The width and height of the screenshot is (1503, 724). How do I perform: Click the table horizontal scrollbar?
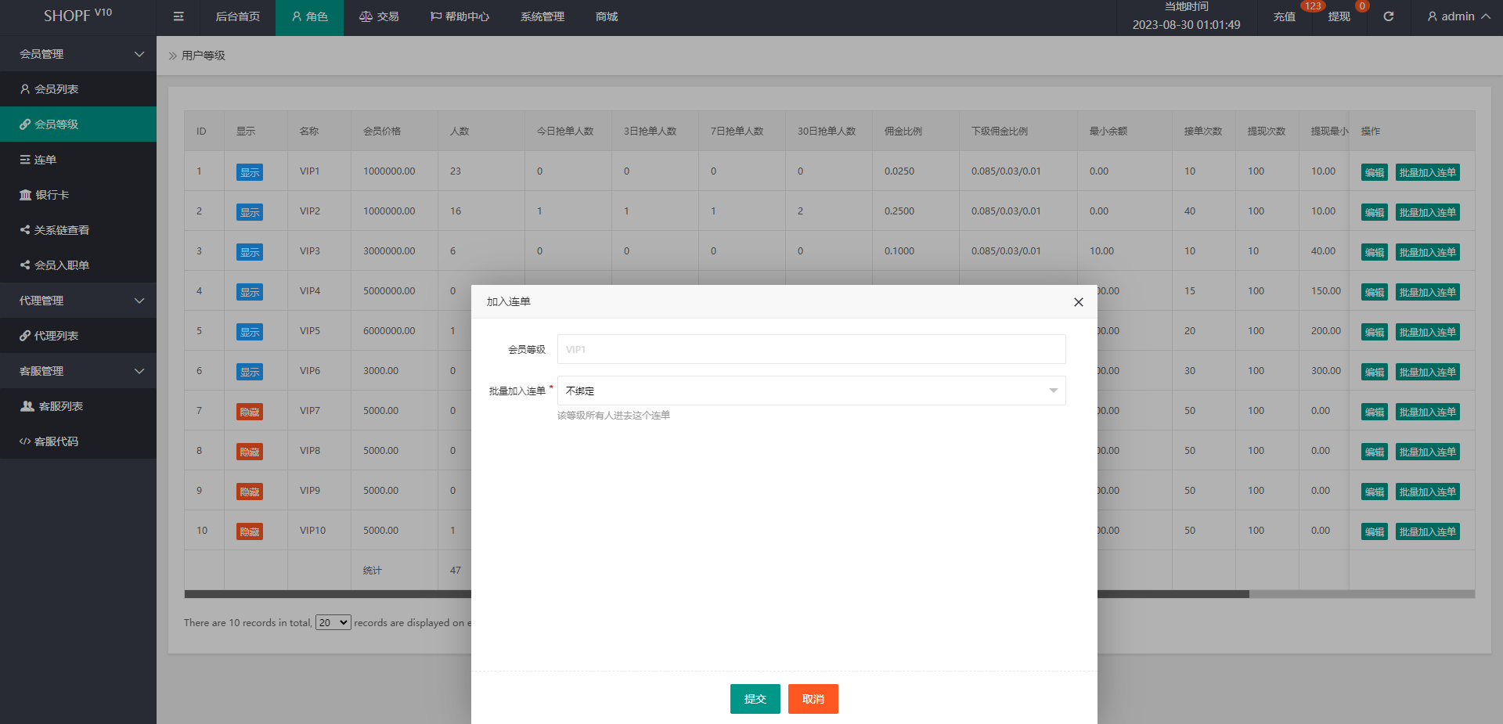[1174, 594]
